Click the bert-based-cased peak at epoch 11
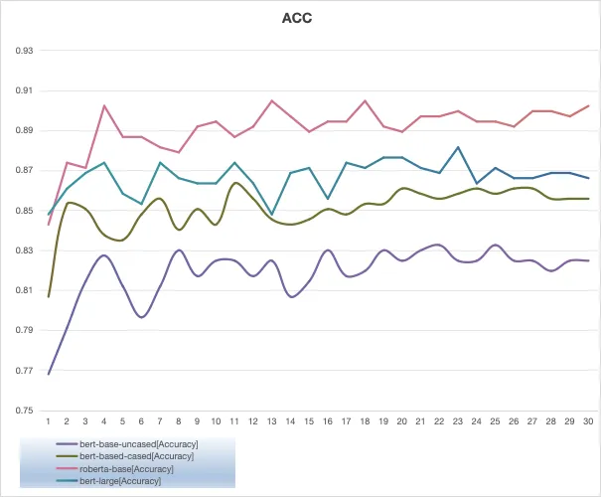Screen dimensions: 601x497 [235, 183]
